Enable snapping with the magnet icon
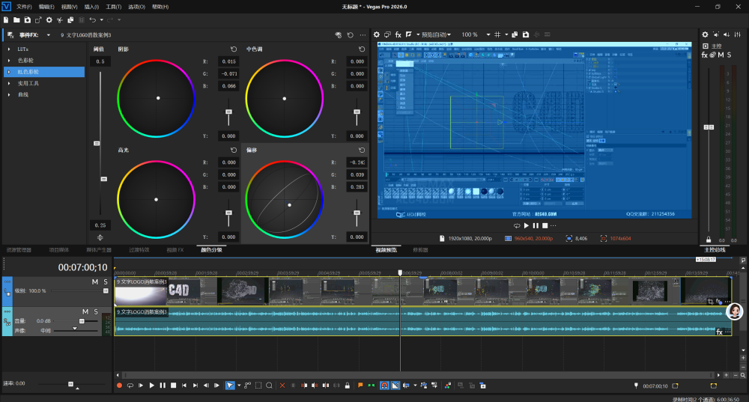749x402 pixels. tap(384, 386)
